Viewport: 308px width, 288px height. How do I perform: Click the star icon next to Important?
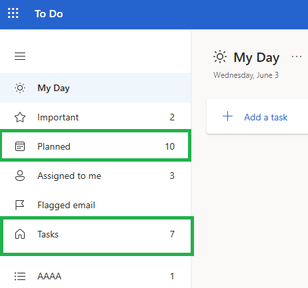[20, 117]
